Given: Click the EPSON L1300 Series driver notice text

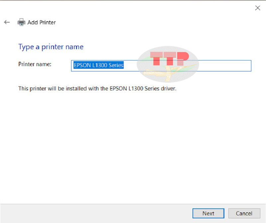Looking at the screenshot, I should 97,88.
